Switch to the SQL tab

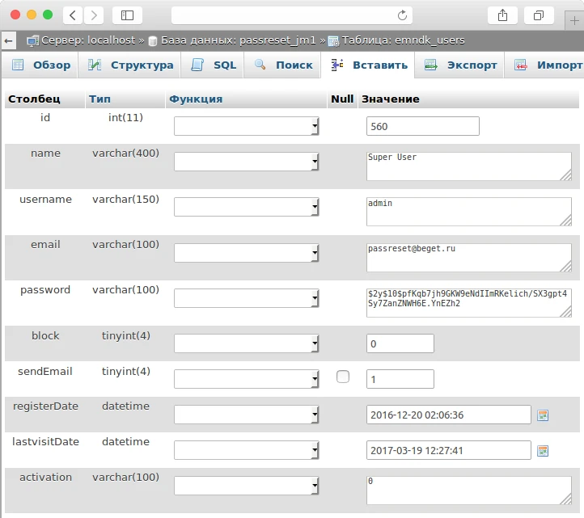click(x=214, y=65)
